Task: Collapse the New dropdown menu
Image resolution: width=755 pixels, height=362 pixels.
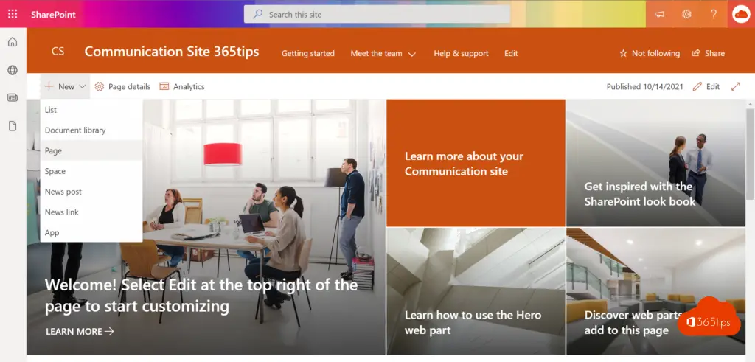Action: [x=66, y=86]
